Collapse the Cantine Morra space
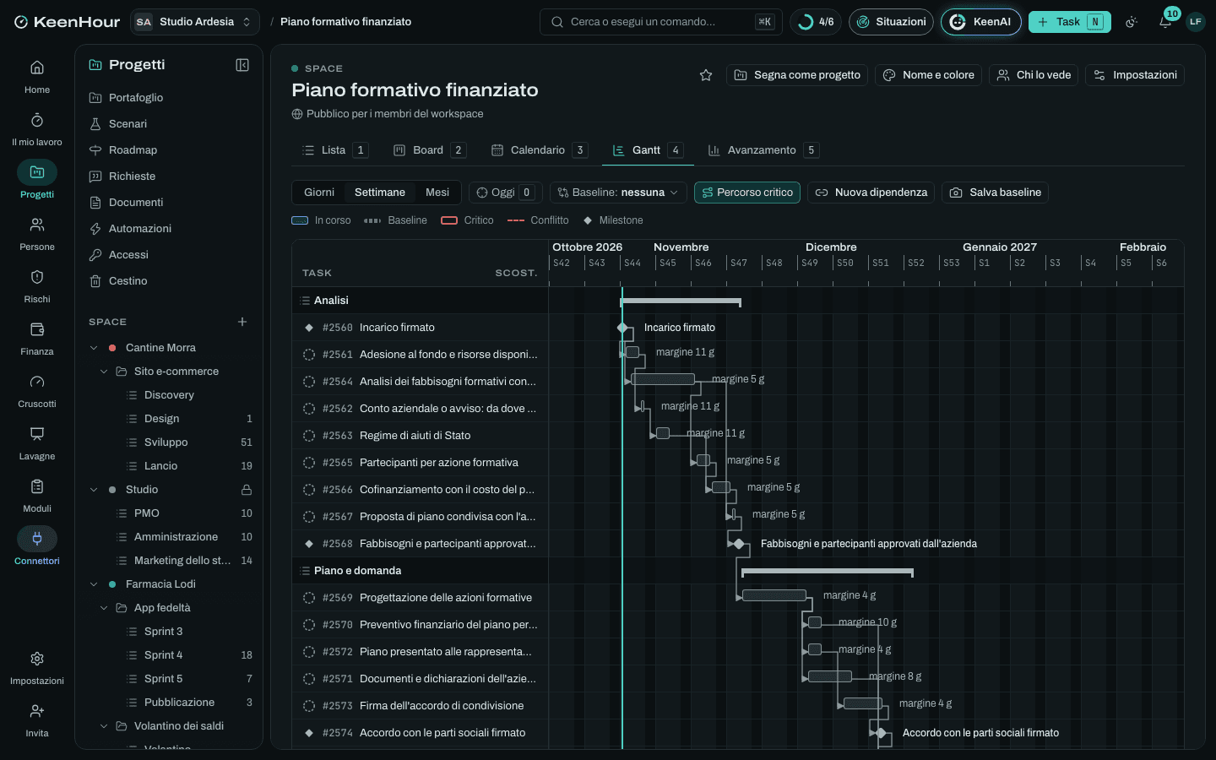Screen dimensions: 1216x760 [94, 348]
